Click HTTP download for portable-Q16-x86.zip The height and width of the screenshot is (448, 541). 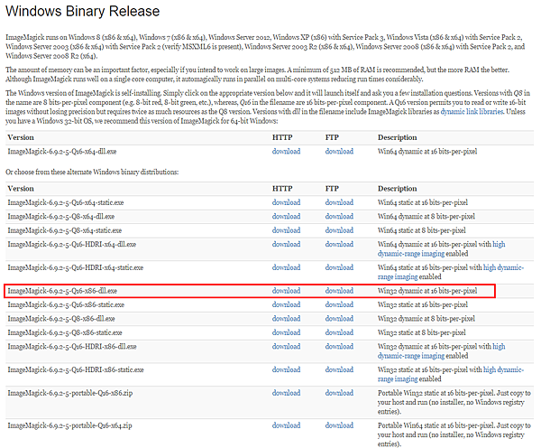click(x=286, y=393)
